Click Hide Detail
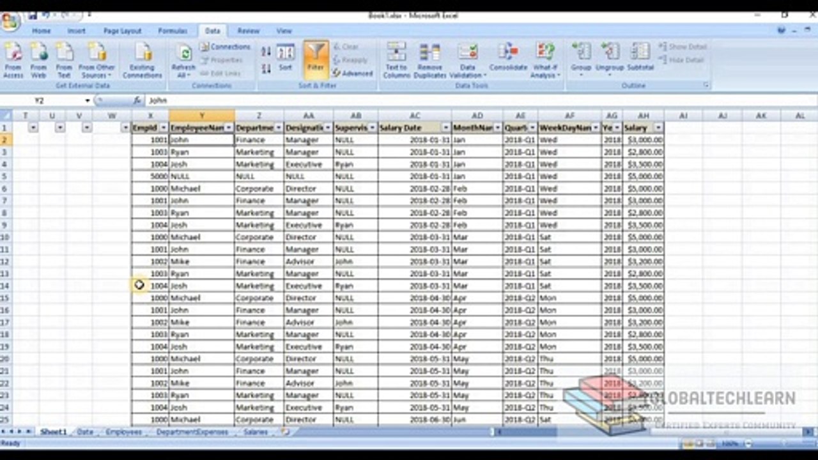This screenshot has height=460, width=818. (681, 60)
